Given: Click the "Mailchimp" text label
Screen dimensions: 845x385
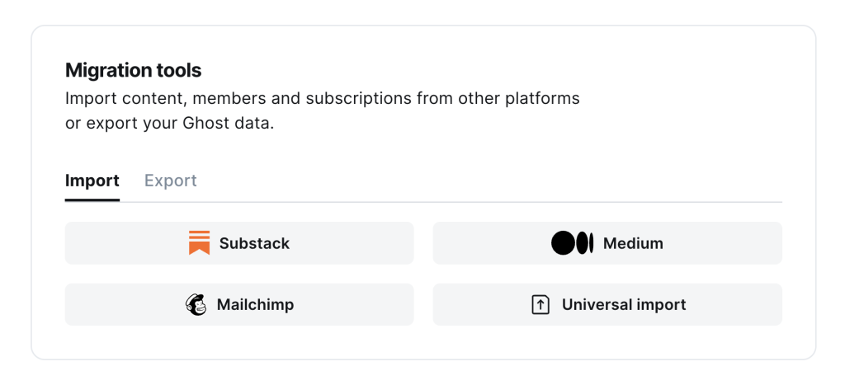Looking at the screenshot, I should pyautogui.click(x=255, y=305).
